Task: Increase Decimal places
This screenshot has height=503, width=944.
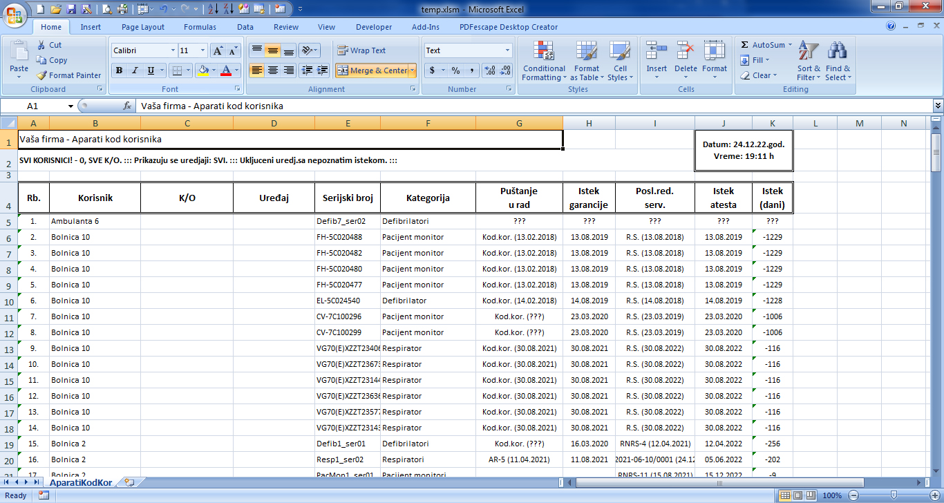Action: coord(490,70)
